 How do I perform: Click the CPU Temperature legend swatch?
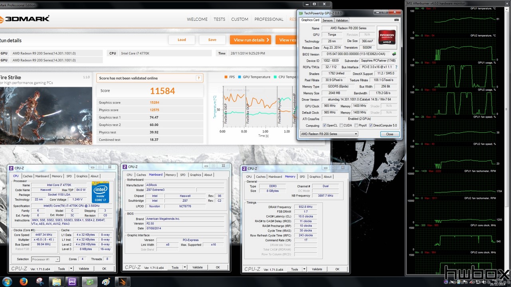[275, 77]
